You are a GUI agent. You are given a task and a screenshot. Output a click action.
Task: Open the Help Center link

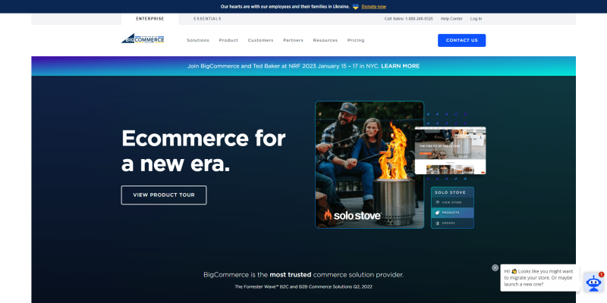tap(451, 18)
